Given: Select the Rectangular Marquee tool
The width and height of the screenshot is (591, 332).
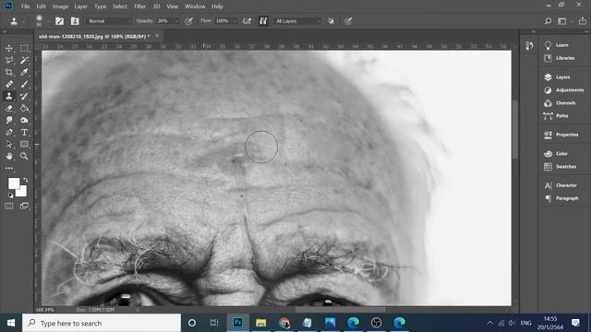Looking at the screenshot, I should click(24, 48).
